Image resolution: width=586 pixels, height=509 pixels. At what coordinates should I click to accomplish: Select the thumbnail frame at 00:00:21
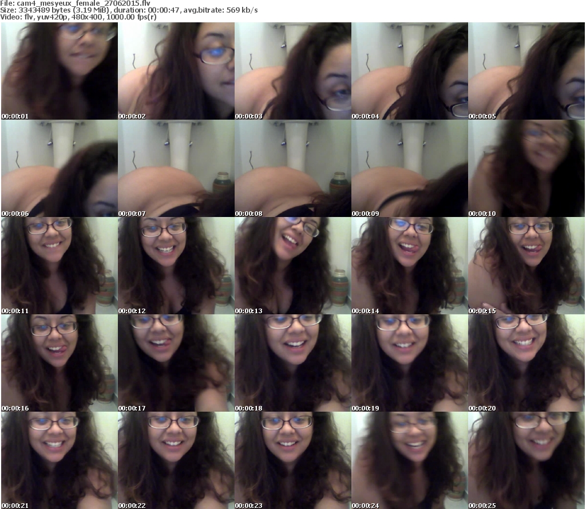pyautogui.click(x=60, y=460)
